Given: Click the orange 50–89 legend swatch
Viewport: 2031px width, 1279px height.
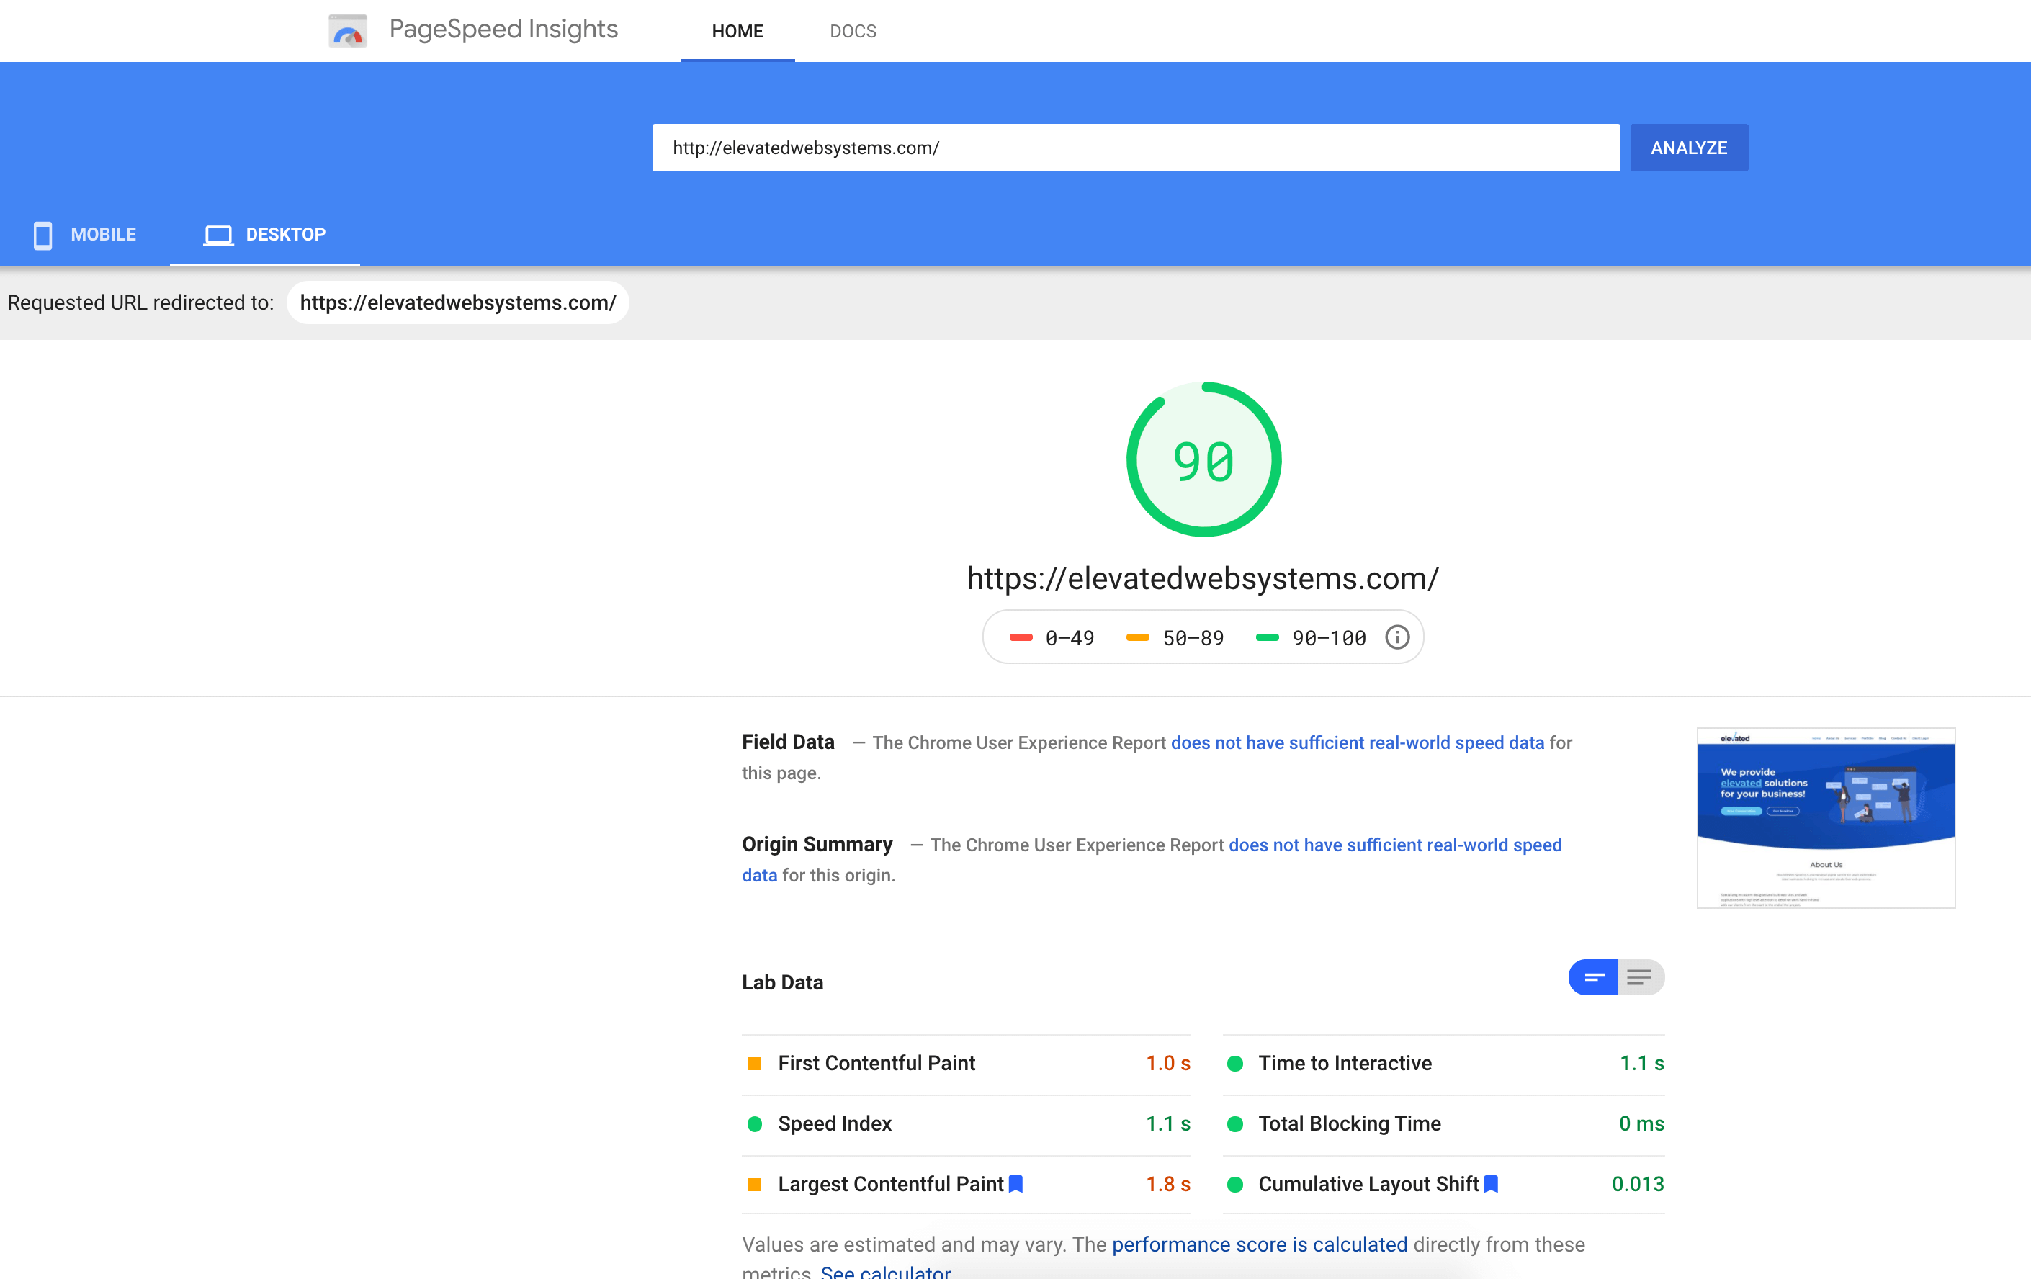Looking at the screenshot, I should tap(1138, 637).
